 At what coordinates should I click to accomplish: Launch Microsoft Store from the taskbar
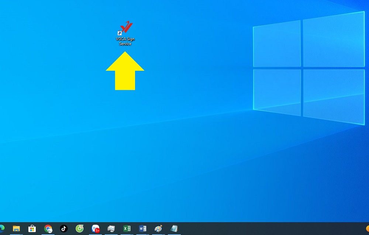32,229
